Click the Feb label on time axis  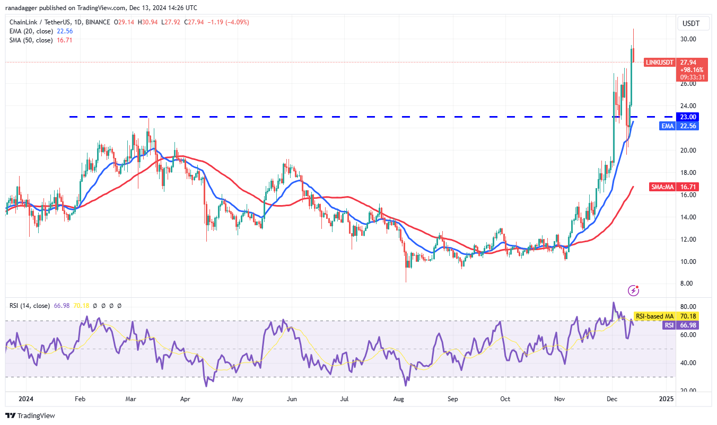[80, 399]
